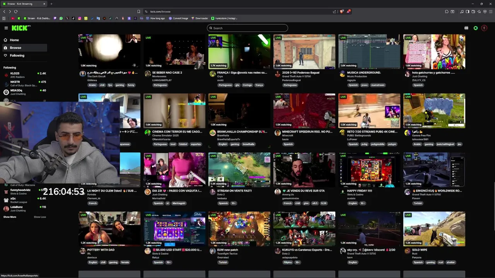Viewport: 495px width, 278px height.
Task: Click the green Kick icon in top-right header
Action: (476, 28)
